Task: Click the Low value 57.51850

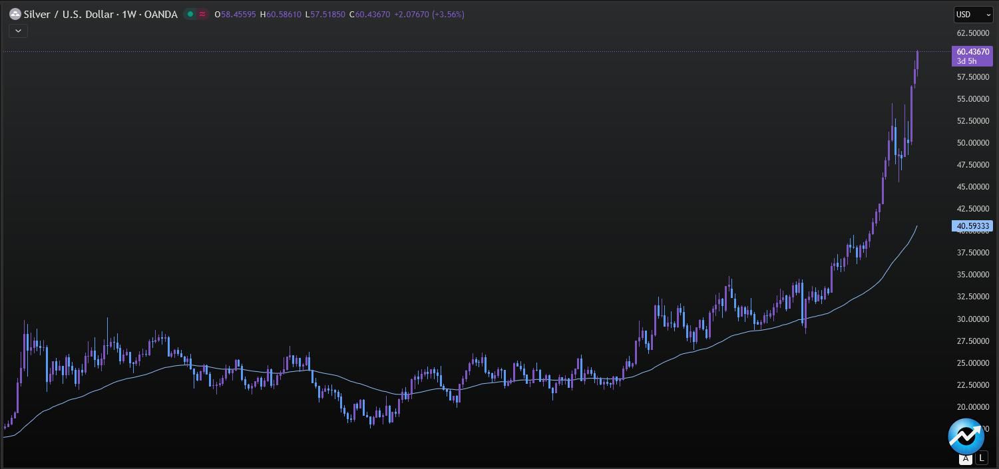Action: [x=329, y=14]
